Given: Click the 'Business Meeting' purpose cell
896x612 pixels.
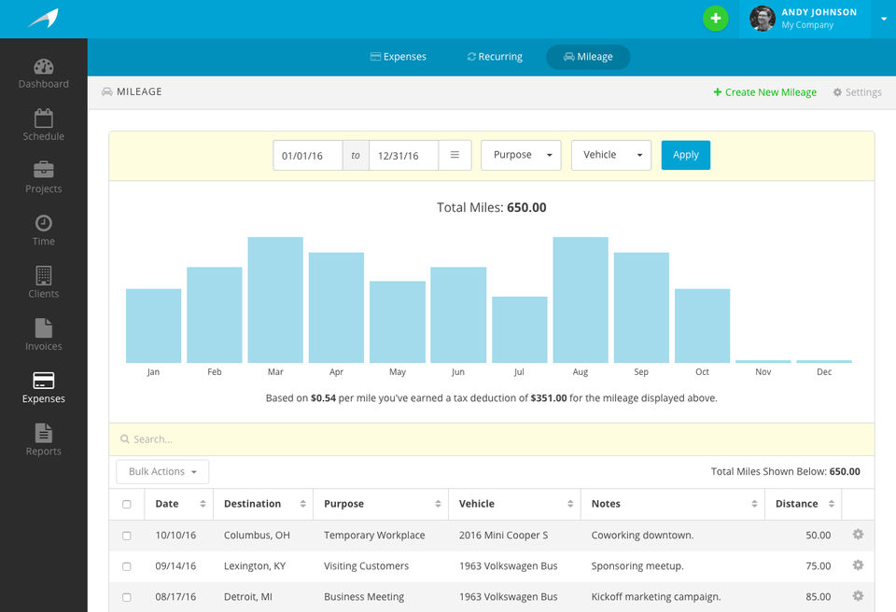Looking at the screenshot, I should coord(364,597).
